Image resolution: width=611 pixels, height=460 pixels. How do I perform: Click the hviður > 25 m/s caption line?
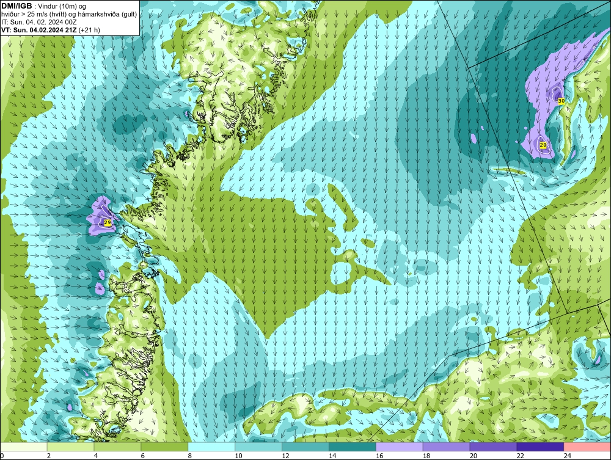[x=70, y=15]
